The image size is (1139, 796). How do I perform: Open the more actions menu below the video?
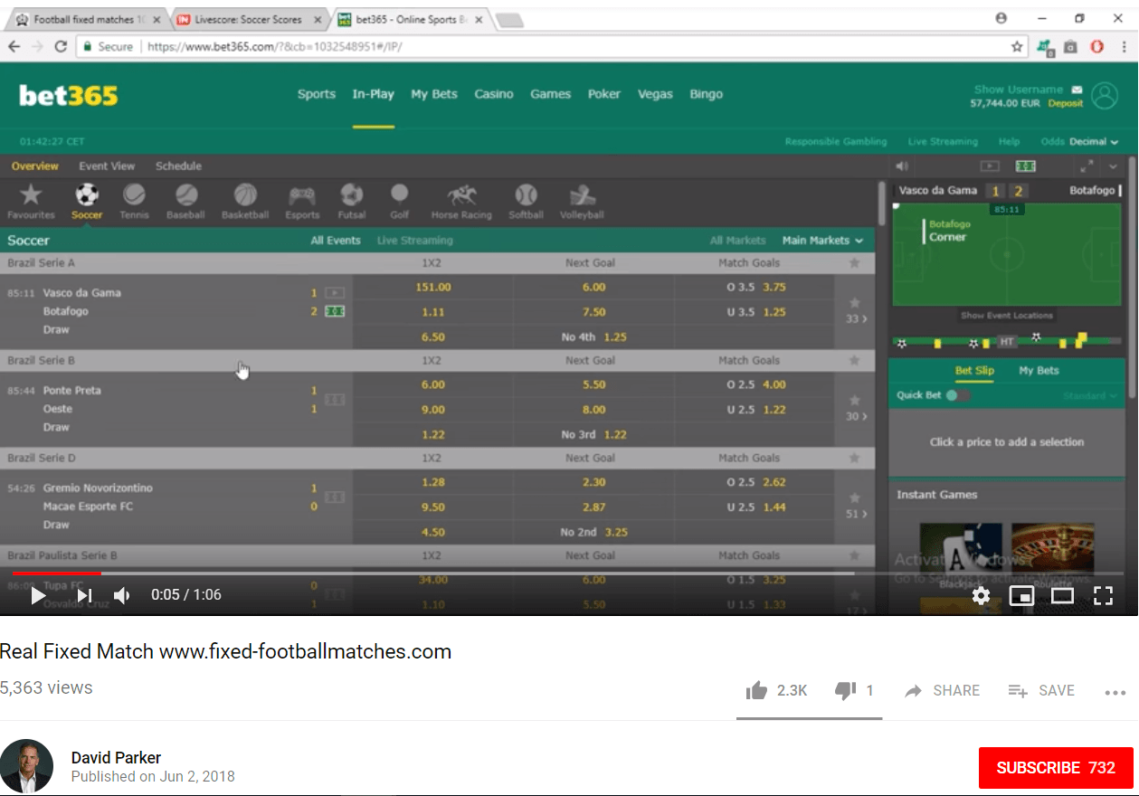pos(1115,692)
